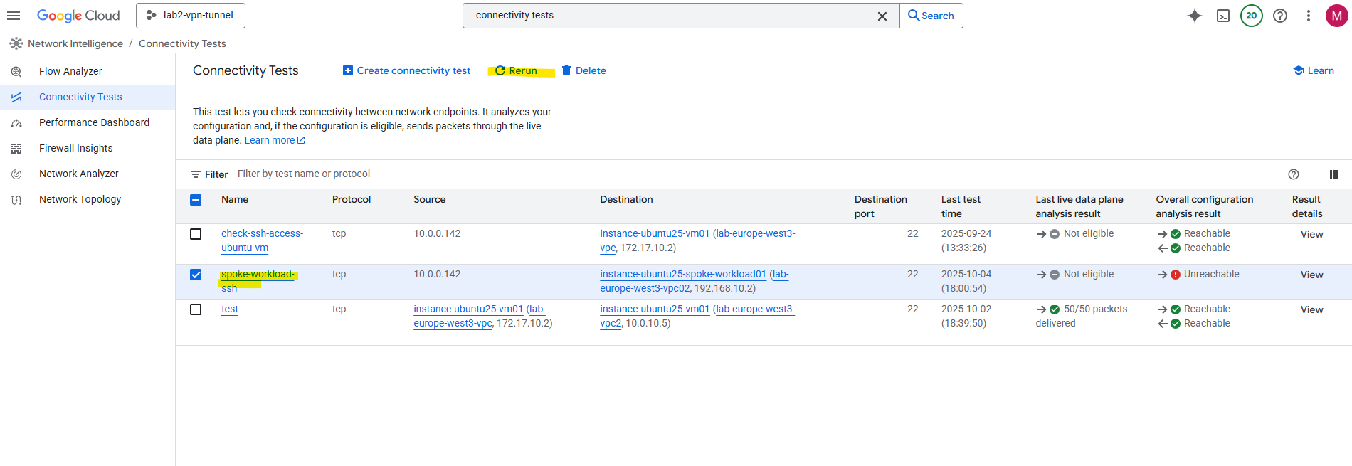View result details for spoke-workload-ssh
Image resolution: width=1352 pixels, height=466 pixels.
coord(1311,275)
